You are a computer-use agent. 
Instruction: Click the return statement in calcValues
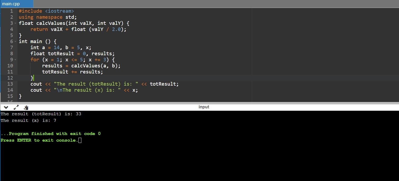[x=78, y=29]
